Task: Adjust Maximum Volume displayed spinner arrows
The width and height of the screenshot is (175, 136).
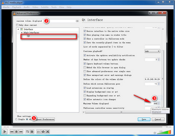Action: tap(159, 103)
